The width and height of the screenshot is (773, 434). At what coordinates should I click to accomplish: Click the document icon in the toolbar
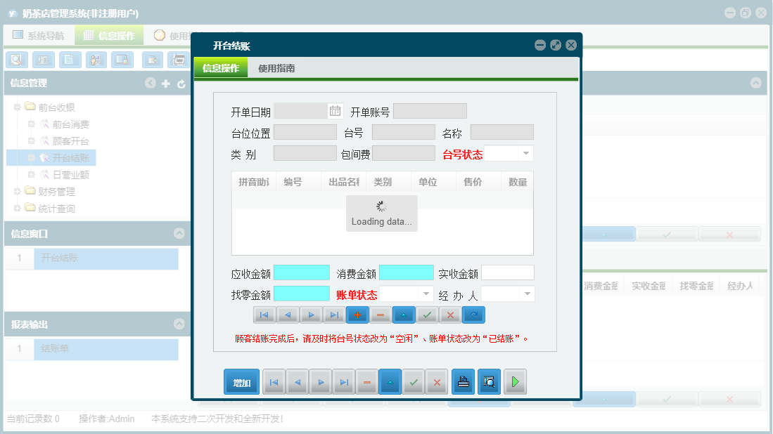(x=70, y=60)
